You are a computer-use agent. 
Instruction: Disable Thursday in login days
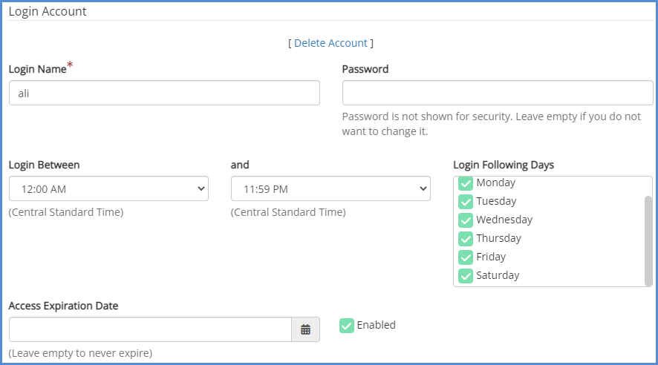pos(466,239)
